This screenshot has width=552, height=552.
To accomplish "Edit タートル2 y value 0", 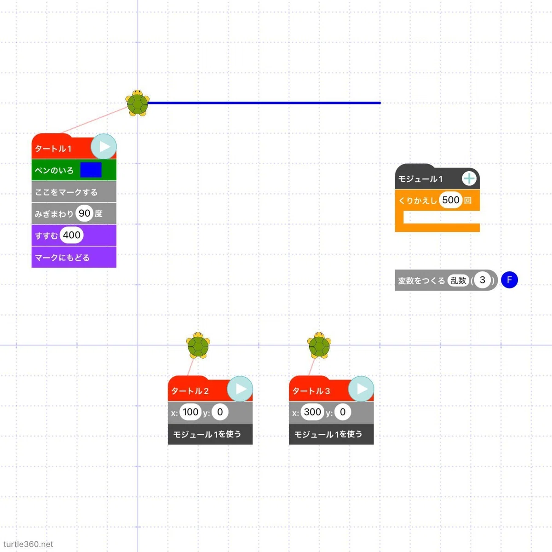I will tap(220, 412).
